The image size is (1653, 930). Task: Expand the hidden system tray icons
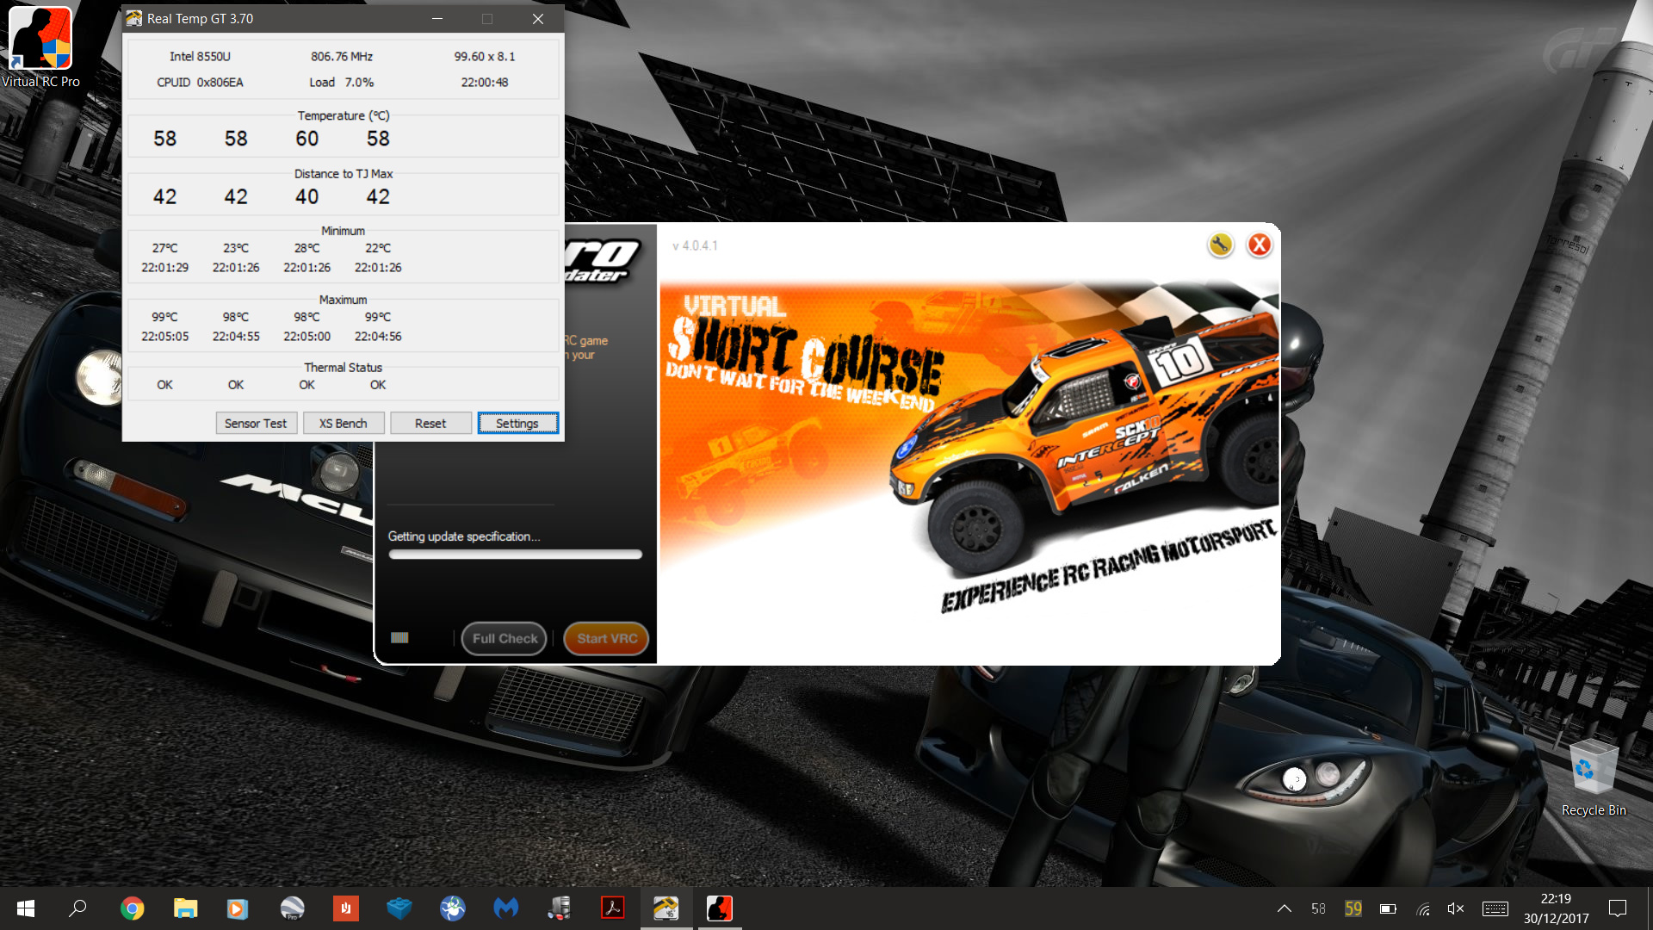tap(1284, 908)
